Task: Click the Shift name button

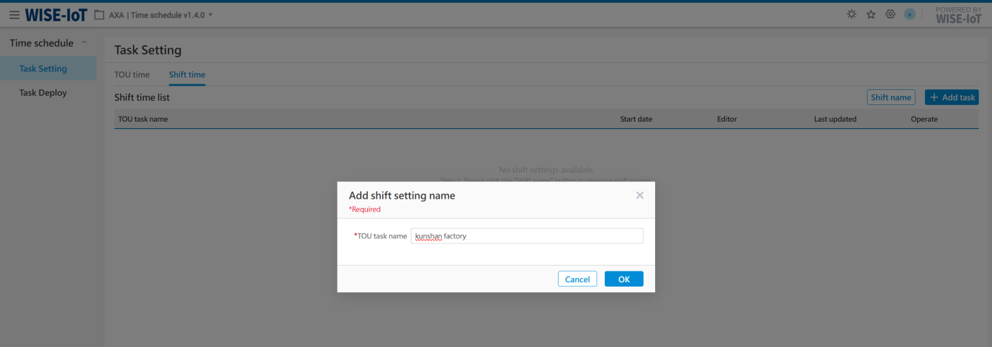Action: (890, 98)
